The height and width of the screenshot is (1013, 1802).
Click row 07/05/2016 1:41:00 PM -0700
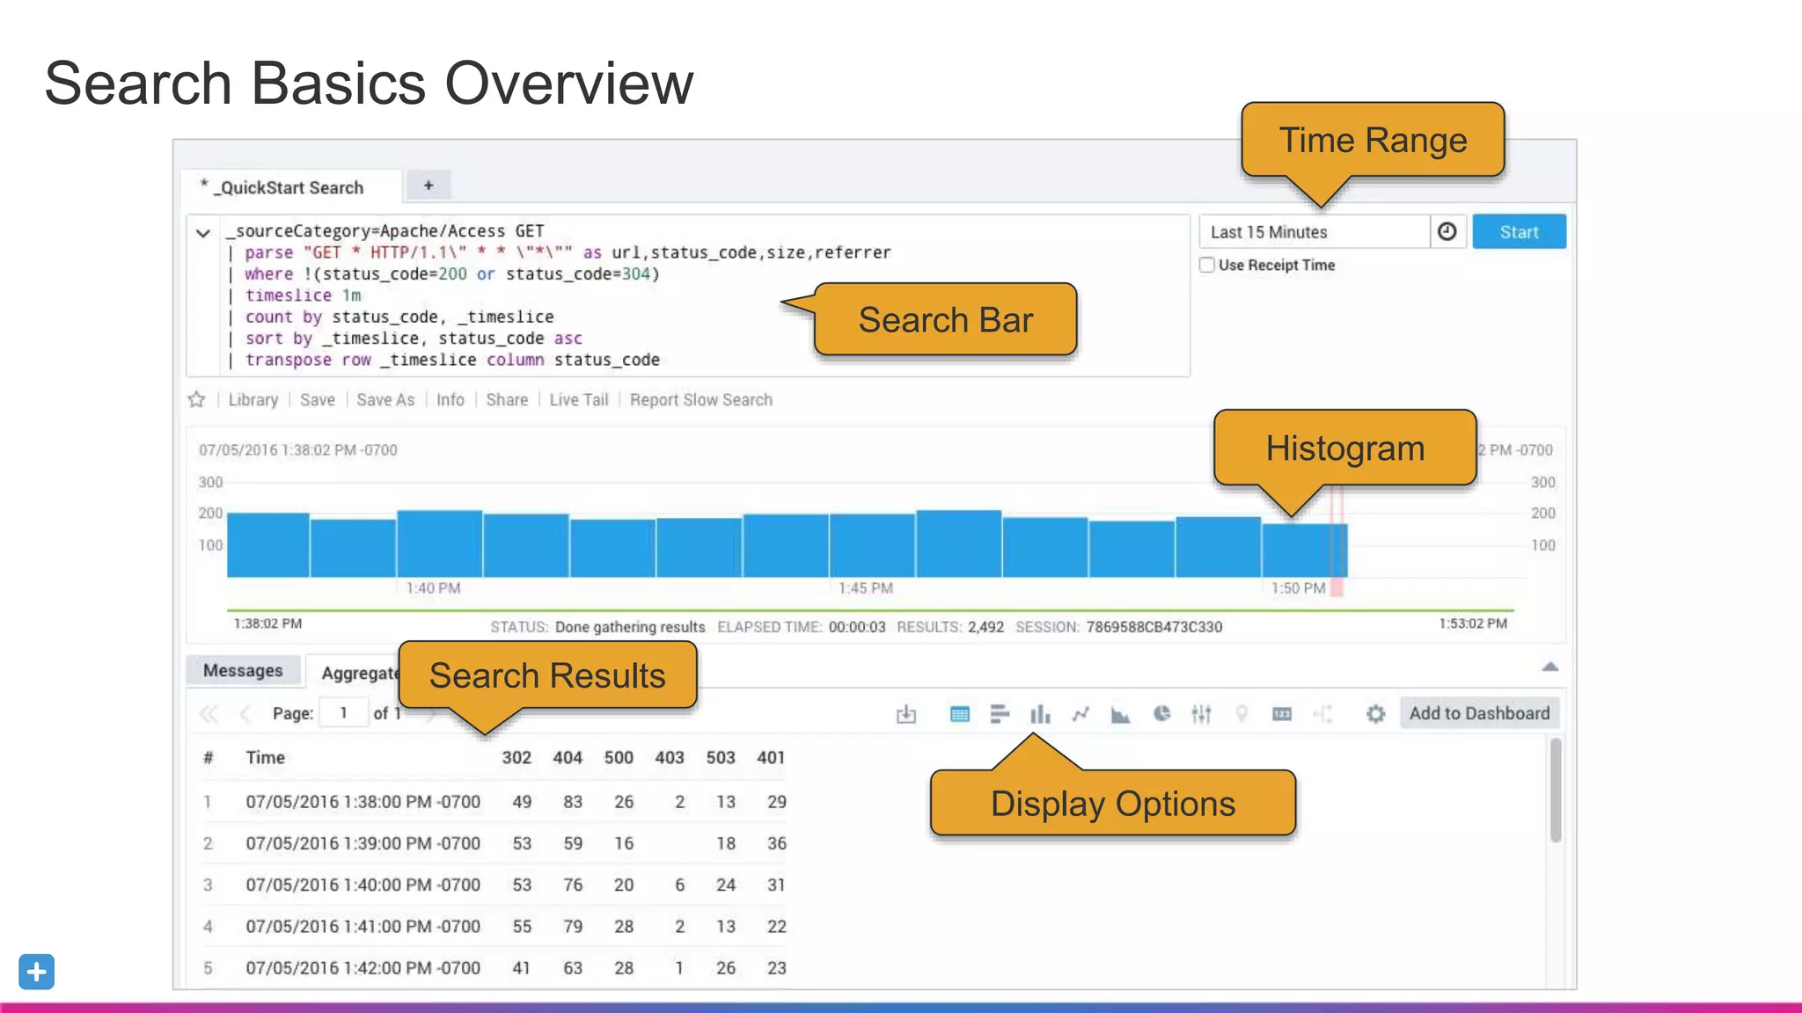point(494,927)
